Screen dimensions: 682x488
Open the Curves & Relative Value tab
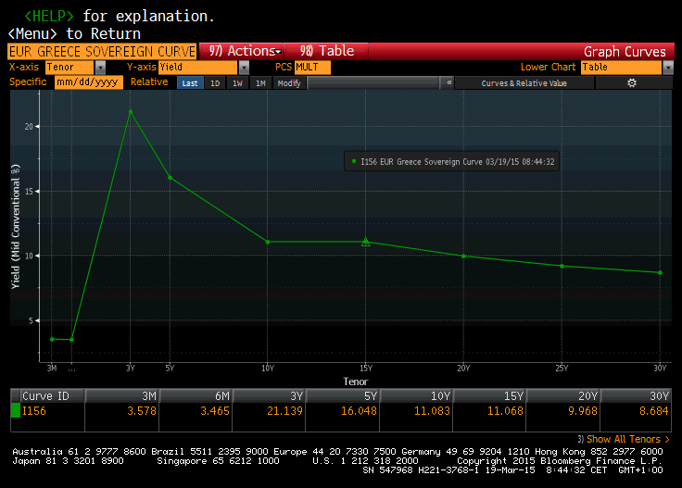[x=524, y=83]
